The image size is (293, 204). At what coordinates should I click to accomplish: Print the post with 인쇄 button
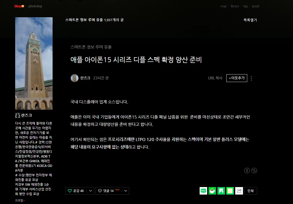[x=251, y=191]
